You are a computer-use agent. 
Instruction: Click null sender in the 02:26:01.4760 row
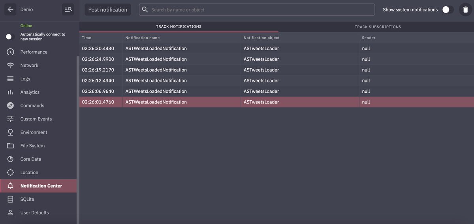[366, 102]
